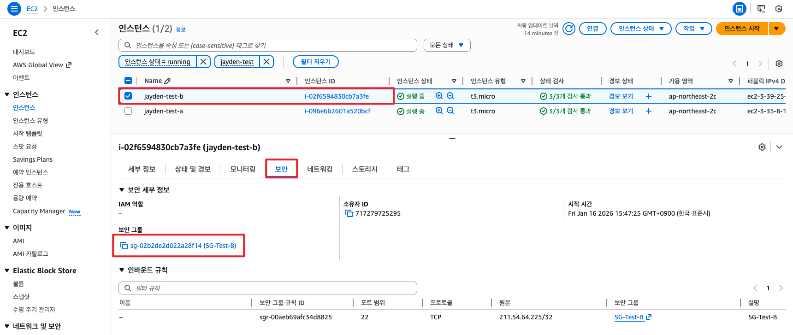Image resolution: width=793 pixels, height=335 pixels.
Task: Collapse the 인스턴스 sidebar section
Action: coord(7,94)
